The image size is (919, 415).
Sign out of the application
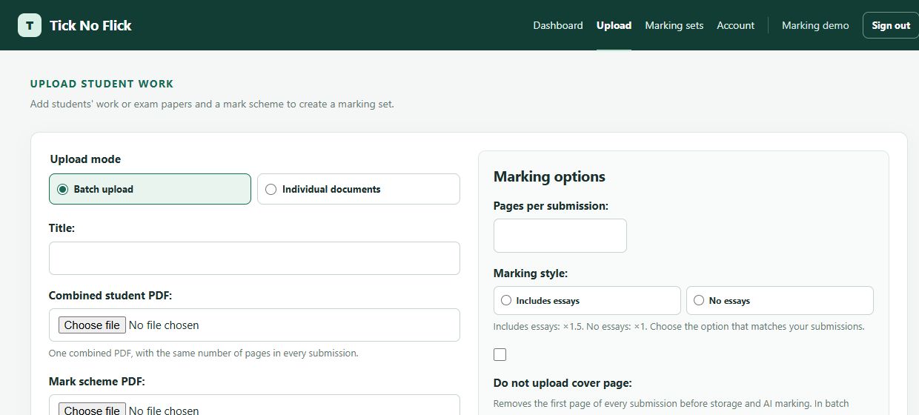pos(890,25)
